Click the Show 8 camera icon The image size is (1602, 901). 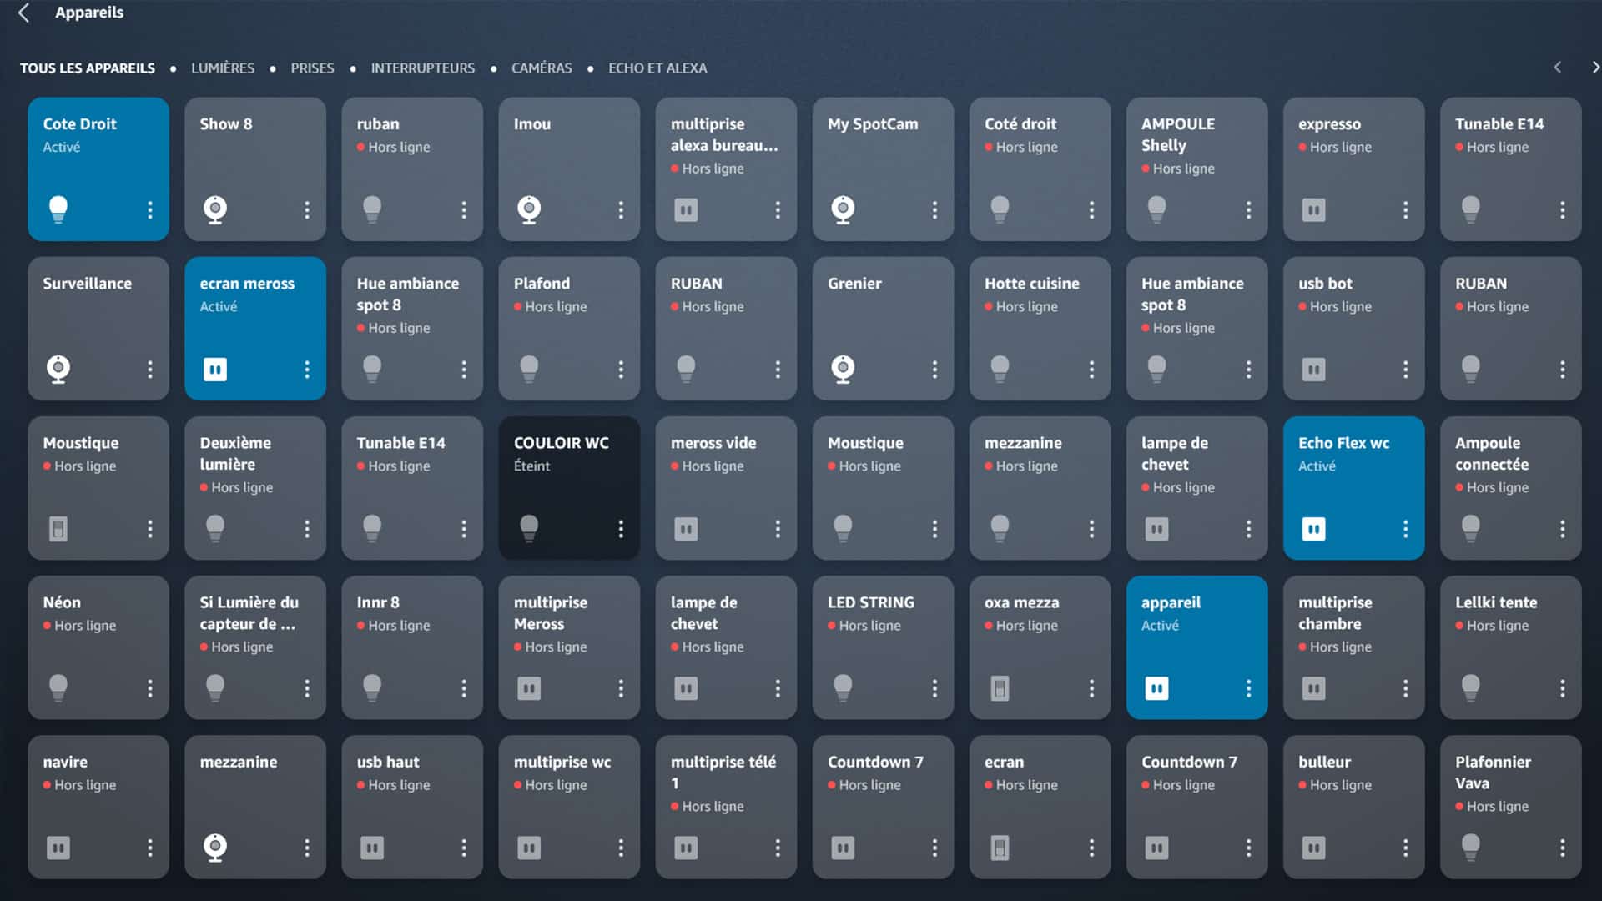click(x=215, y=209)
